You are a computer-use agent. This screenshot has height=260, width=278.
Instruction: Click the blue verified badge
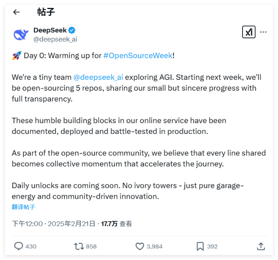coord(72,30)
